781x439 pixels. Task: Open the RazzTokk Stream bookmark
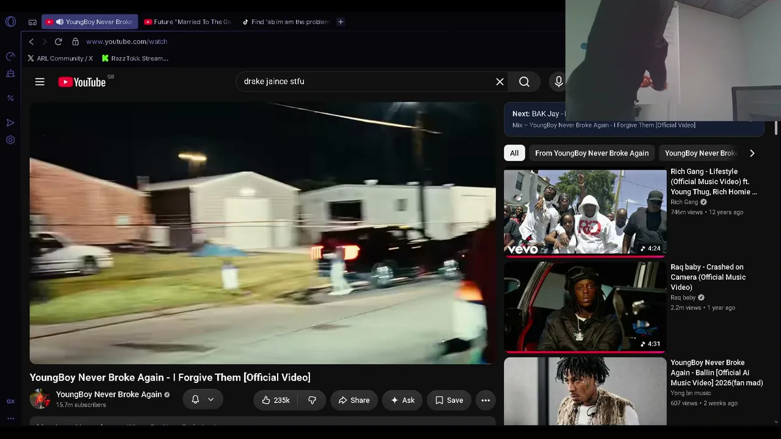(135, 59)
